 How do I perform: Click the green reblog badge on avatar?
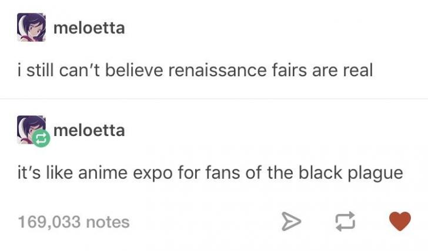click(x=41, y=138)
